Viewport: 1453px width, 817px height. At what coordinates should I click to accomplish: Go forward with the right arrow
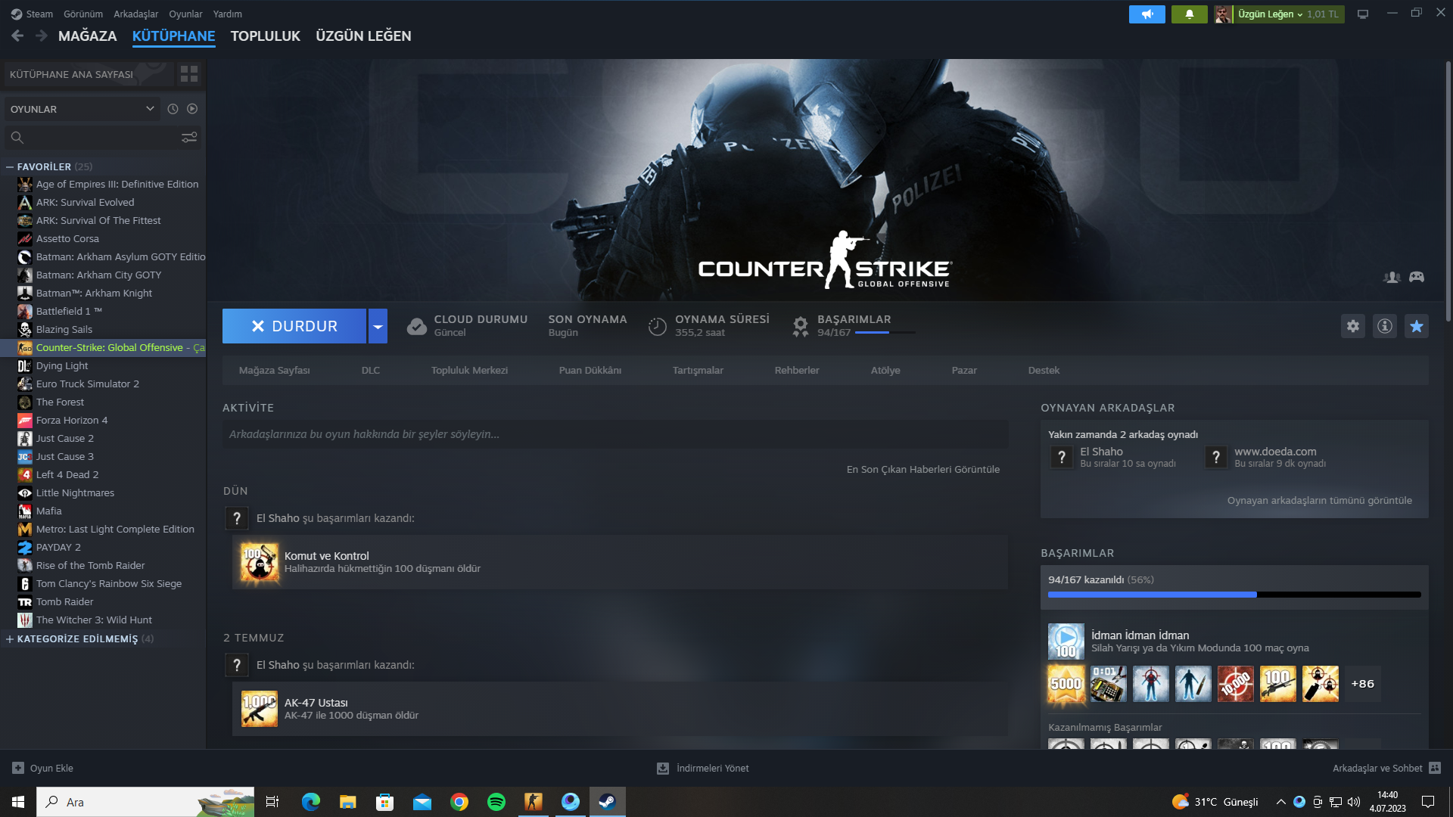pyautogui.click(x=42, y=36)
